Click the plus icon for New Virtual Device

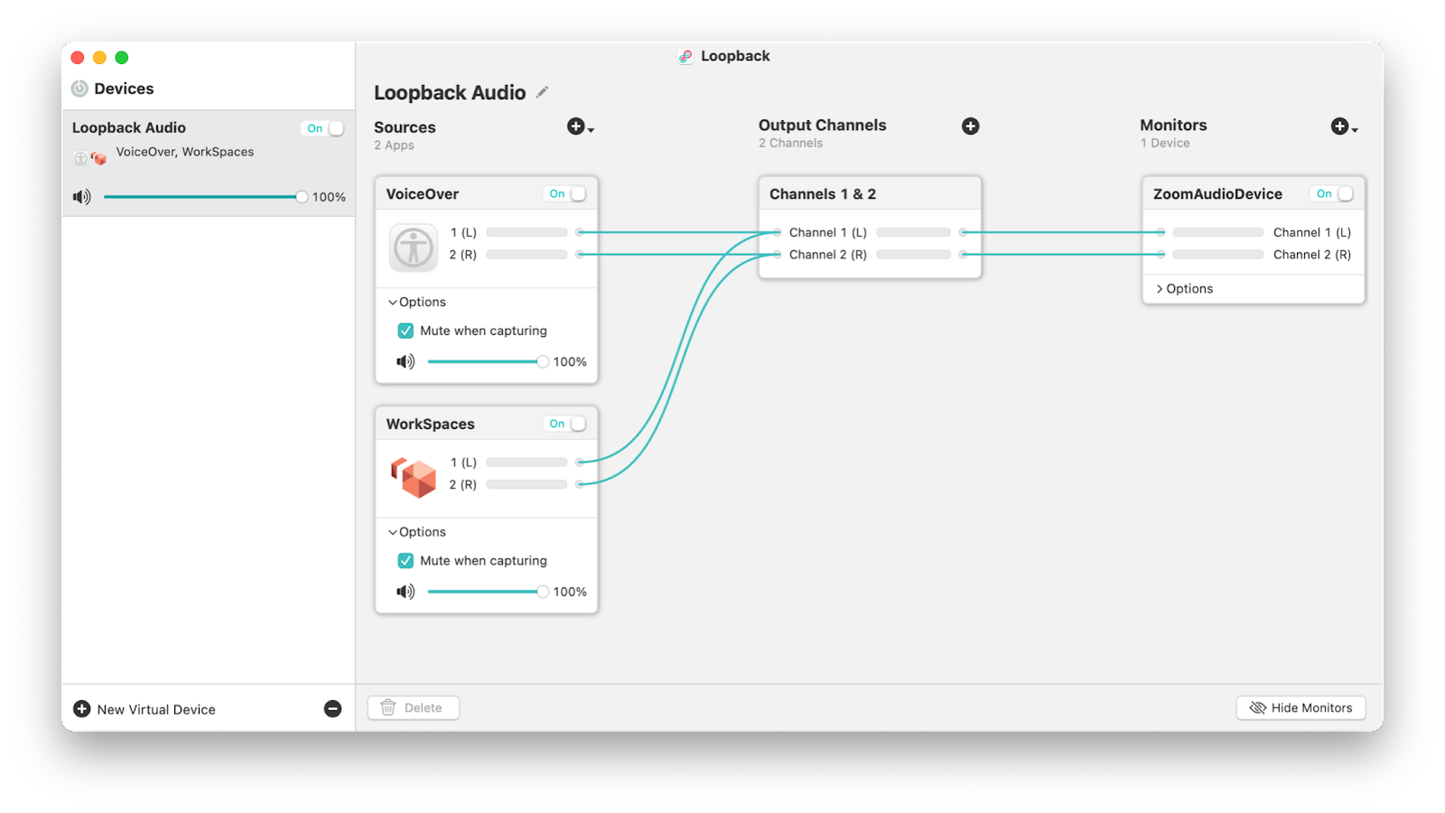tap(82, 709)
